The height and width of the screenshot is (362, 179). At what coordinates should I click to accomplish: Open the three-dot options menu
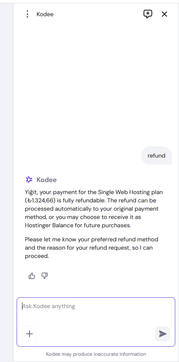coord(27,15)
